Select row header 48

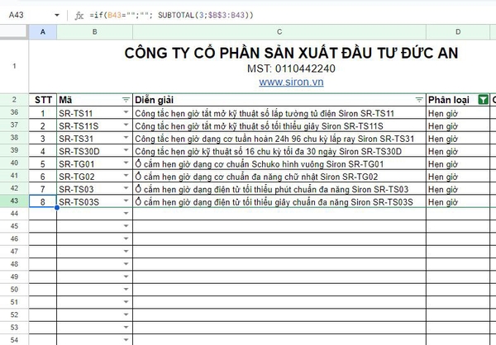14,264
